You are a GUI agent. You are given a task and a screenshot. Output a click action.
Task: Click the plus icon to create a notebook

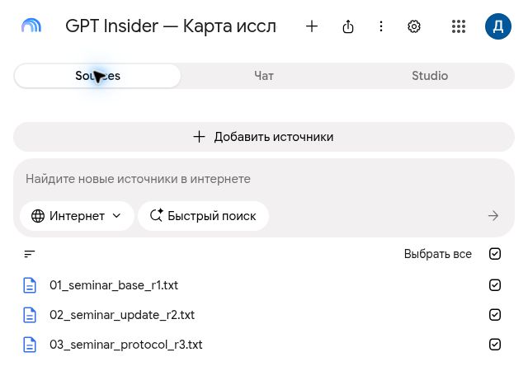tap(312, 26)
